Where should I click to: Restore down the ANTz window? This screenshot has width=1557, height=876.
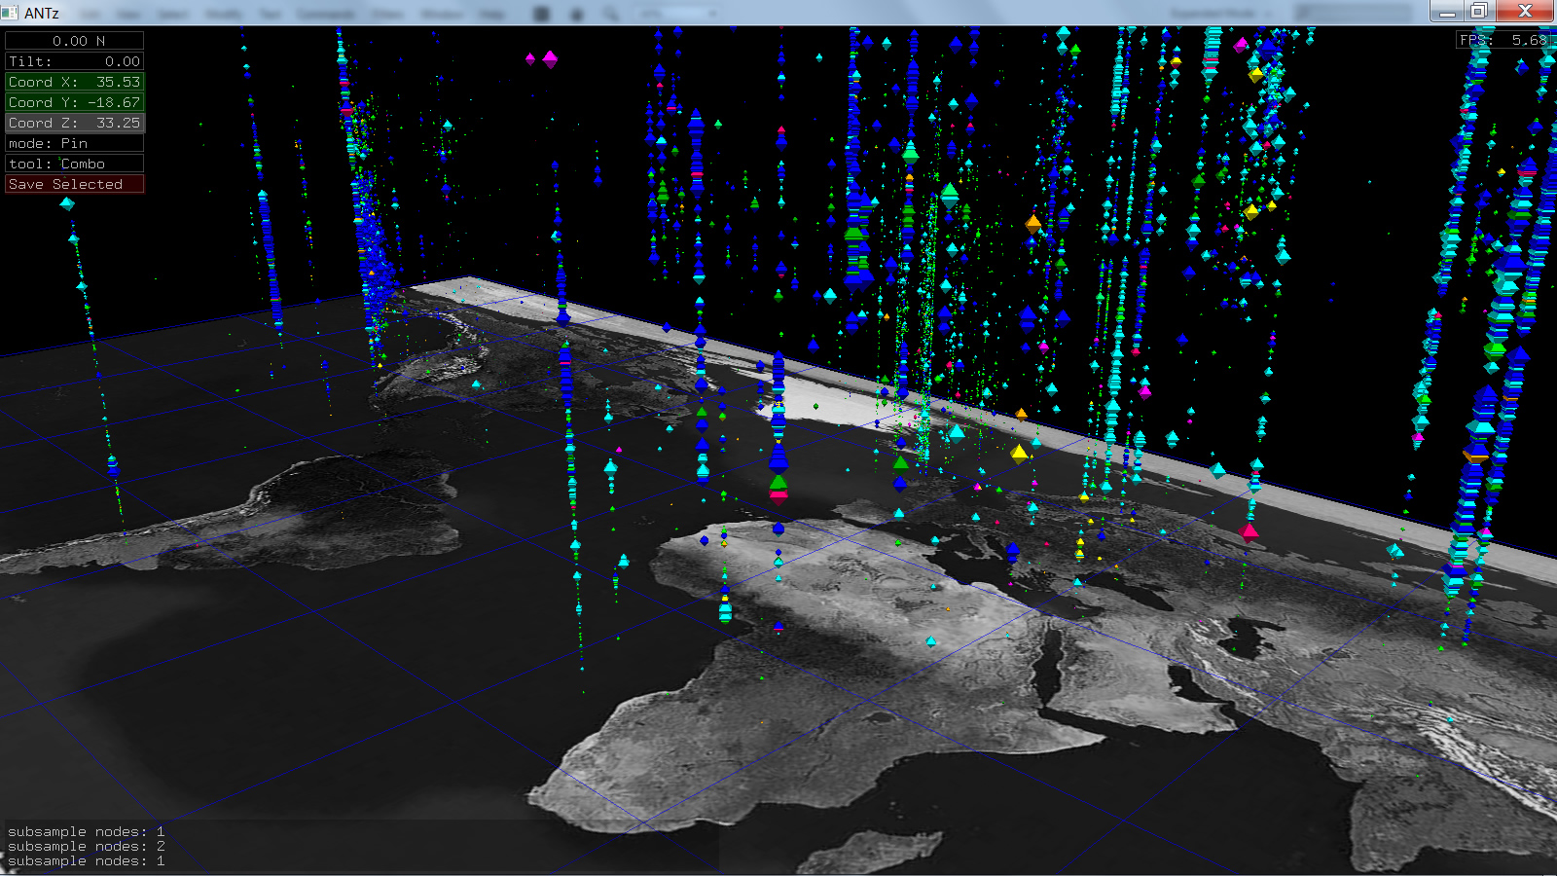click(x=1478, y=11)
